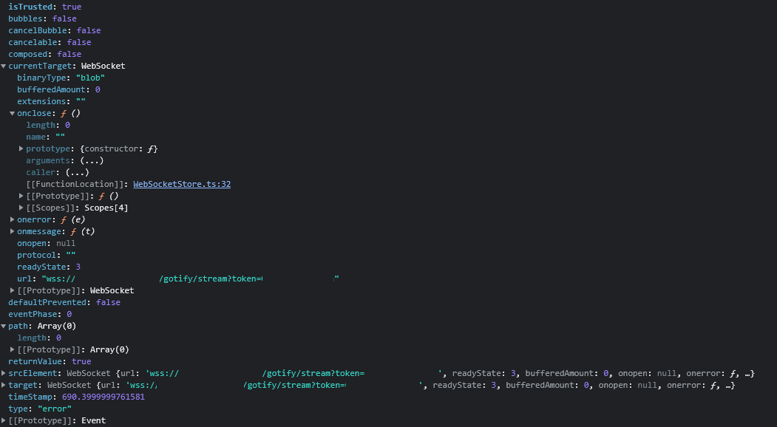Expand [[Prototype]]: WebSocket entry

pyautogui.click(x=11, y=290)
